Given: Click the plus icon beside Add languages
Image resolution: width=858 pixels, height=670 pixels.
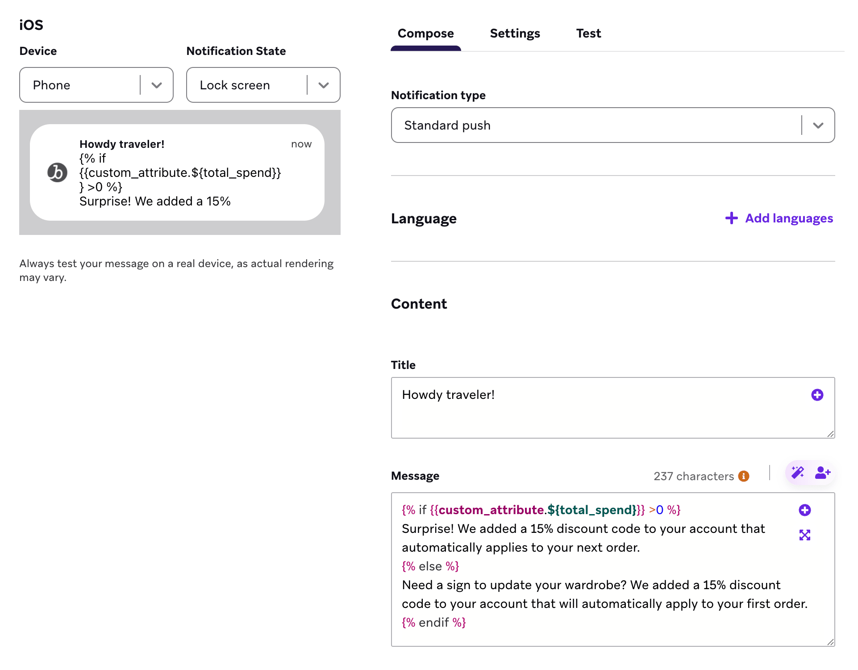Looking at the screenshot, I should 731,218.
